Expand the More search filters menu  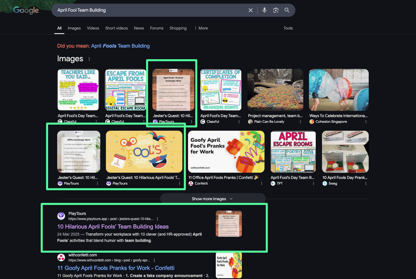(x=201, y=28)
